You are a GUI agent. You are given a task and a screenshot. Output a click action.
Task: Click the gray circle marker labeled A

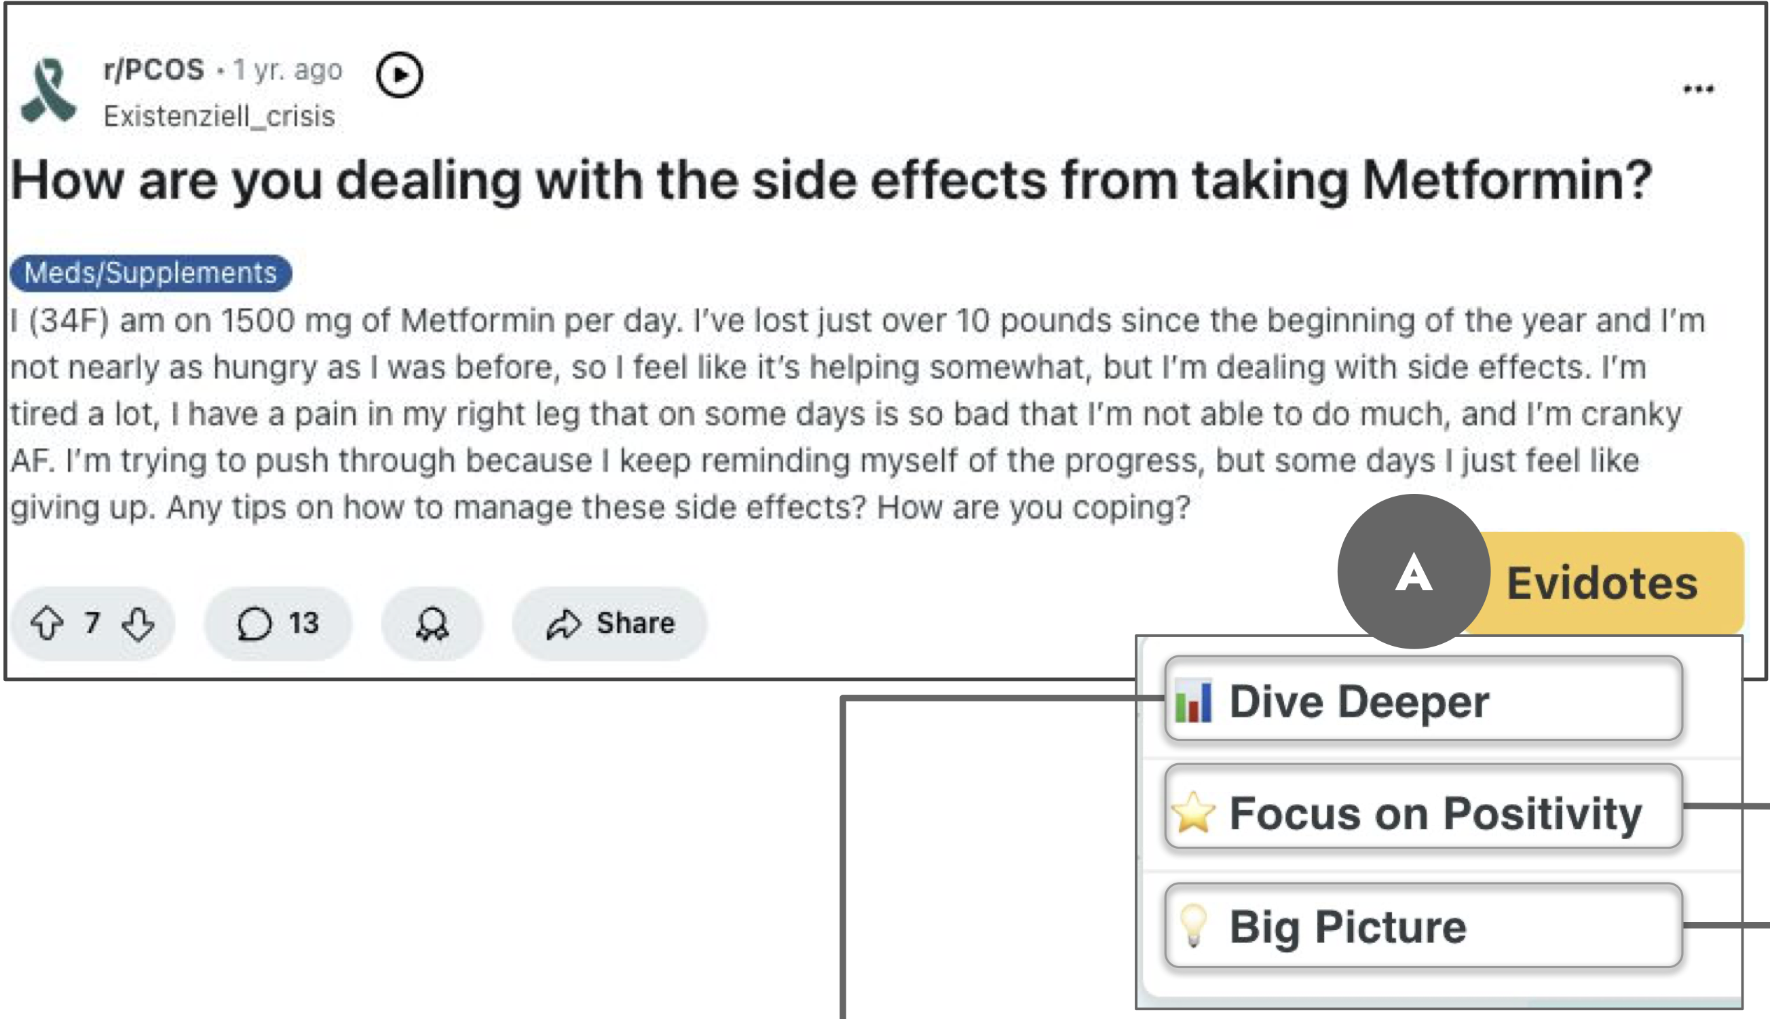pos(1413,572)
